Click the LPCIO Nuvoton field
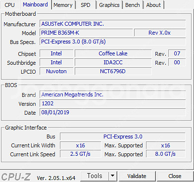This screenshot has width=194, height=182. 56,71
